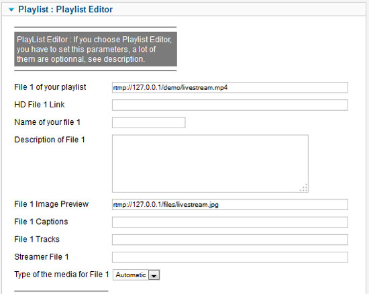The width and height of the screenshot is (369, 294).
Task: Focus the File 1 of your playlist field
Action: click(x=230, y=87)
